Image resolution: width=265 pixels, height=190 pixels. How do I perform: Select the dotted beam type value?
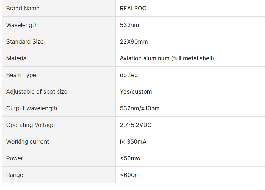129,75
